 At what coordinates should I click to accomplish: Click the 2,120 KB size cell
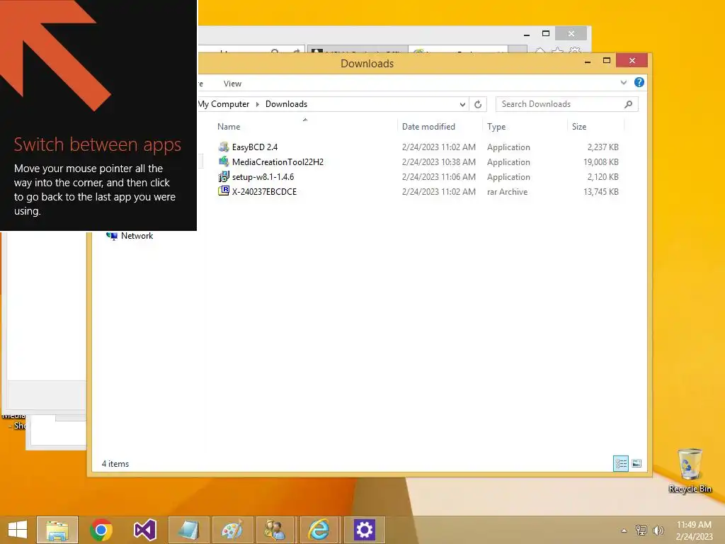pyautogui.click(x=603, y=176)
